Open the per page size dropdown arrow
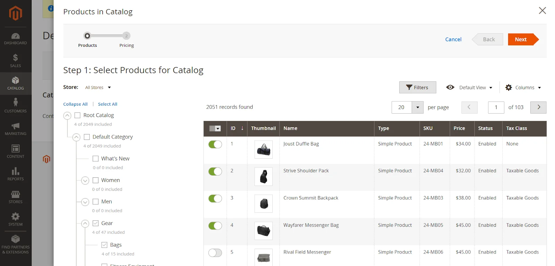555x266 pixels. coord(418,107)
